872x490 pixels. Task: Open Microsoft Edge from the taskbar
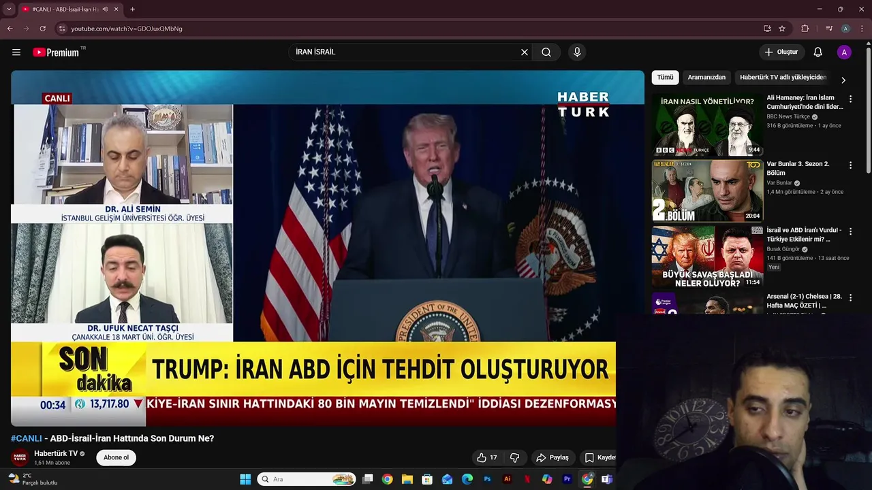(467, 479)
